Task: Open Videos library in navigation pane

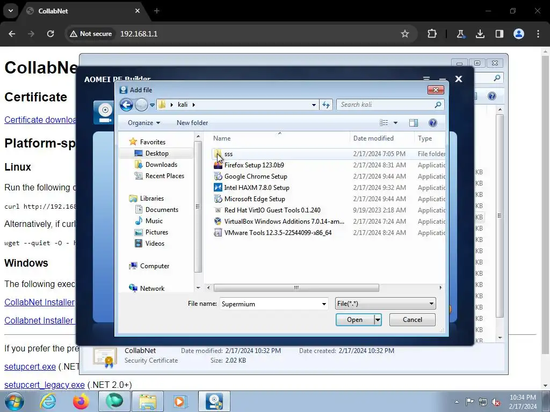Action: coord(155,243)
